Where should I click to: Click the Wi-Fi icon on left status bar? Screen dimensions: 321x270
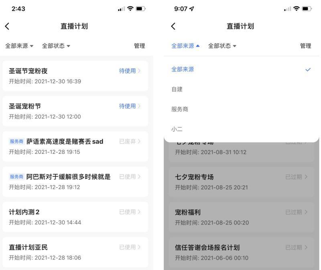(130, 8)
